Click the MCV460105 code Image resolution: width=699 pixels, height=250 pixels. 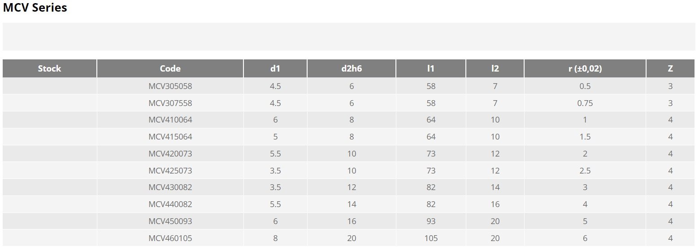(x=170, y=238)
